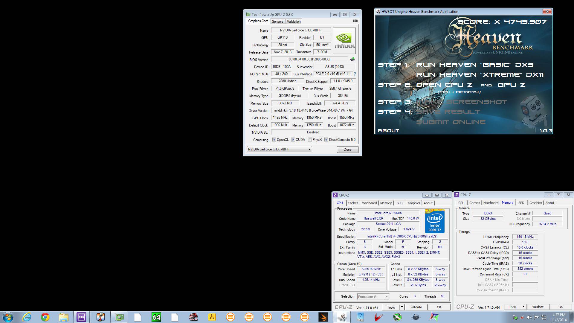
Task: Click the NVIDIA logo in GPU-Z
Action: (x=344, y=41)
